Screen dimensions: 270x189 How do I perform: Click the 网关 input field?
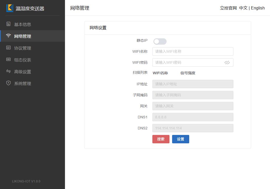pyautogui.click(x=193, y=106)
